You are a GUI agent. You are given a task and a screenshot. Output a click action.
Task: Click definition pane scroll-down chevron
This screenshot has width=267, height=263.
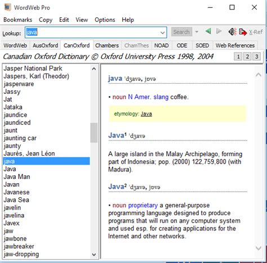(x=259, y=248)
